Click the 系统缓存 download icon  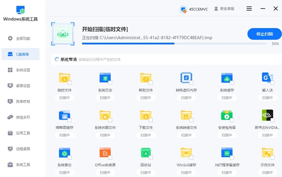click(227, 78)
